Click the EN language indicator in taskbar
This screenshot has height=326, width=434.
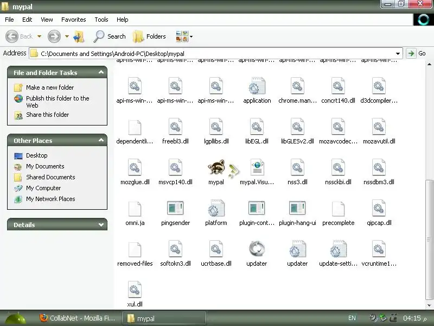tap(352, 318)
